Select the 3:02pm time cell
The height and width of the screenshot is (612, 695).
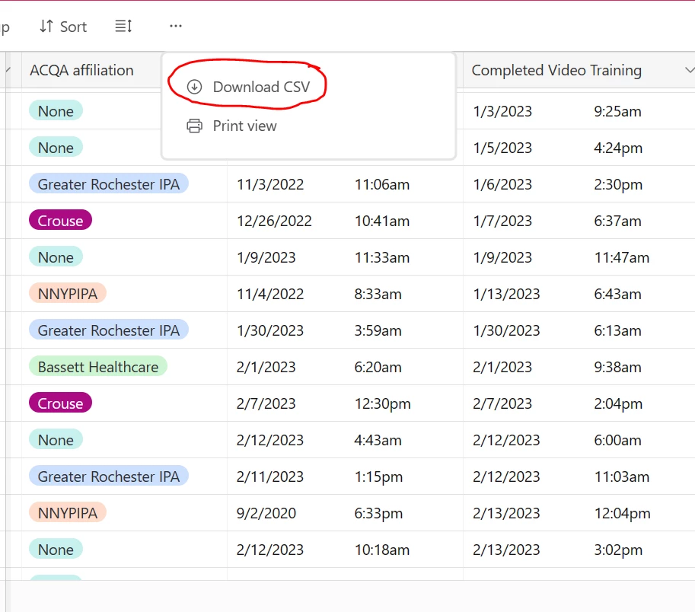(618, 550)
